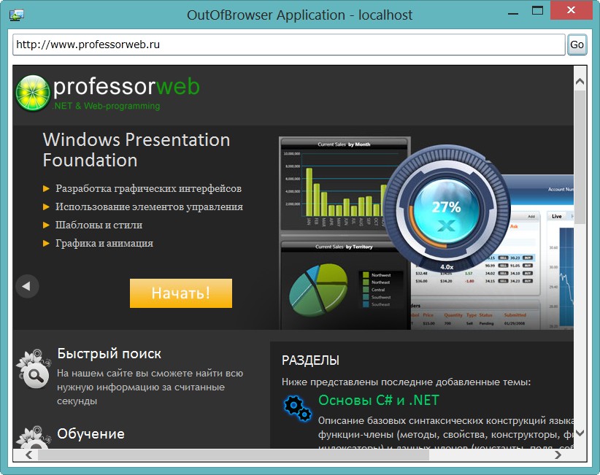
Task: Click the application icon in title bar
Action: [17, 15]
